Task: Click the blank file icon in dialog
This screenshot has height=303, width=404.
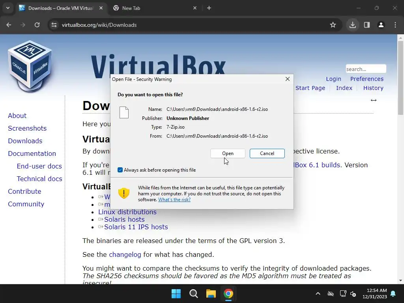Action: (x=124, y=112)
